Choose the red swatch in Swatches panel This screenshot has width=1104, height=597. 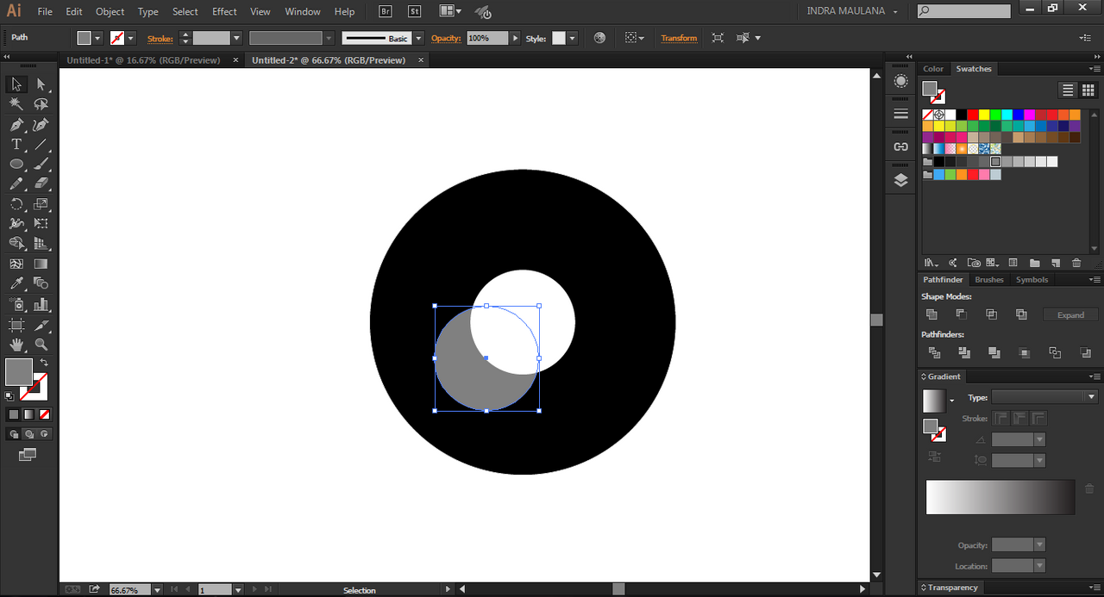pos(973,115)
